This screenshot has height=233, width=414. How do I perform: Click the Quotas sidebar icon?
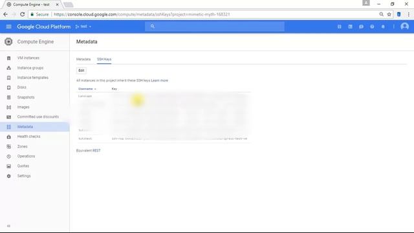8,166
